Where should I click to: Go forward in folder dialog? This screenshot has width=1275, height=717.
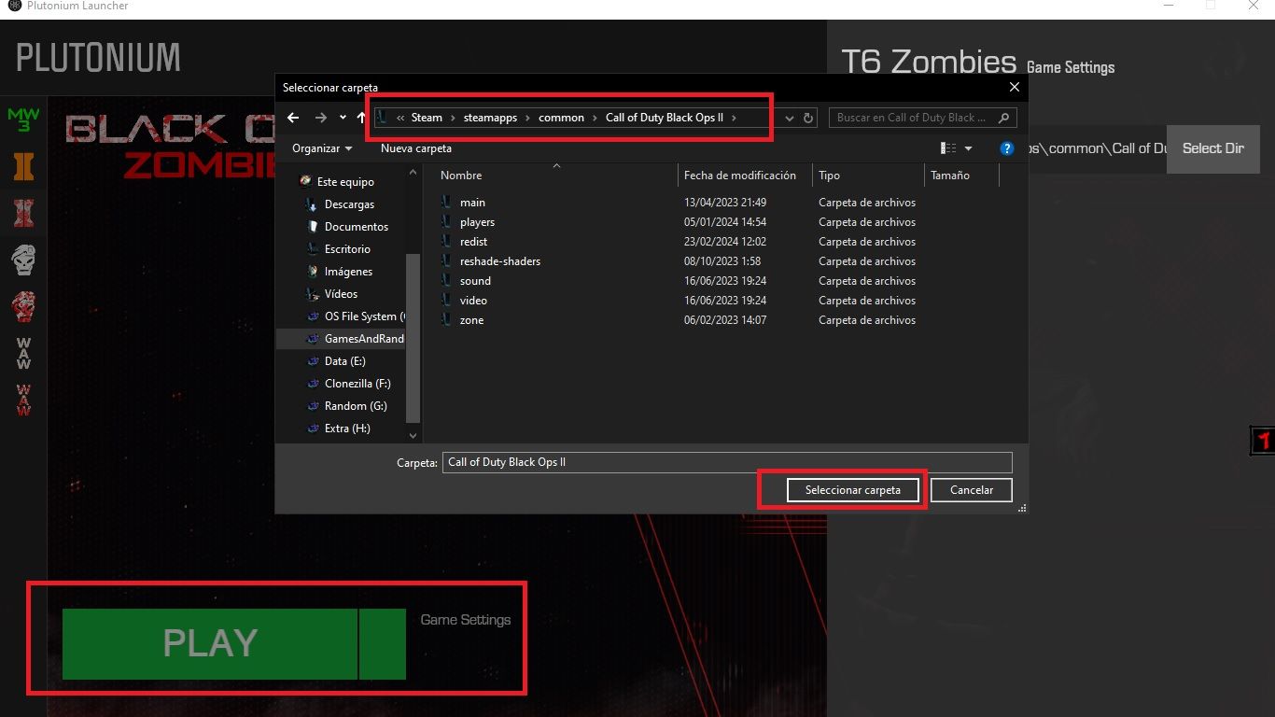click(x=321, y=118)
